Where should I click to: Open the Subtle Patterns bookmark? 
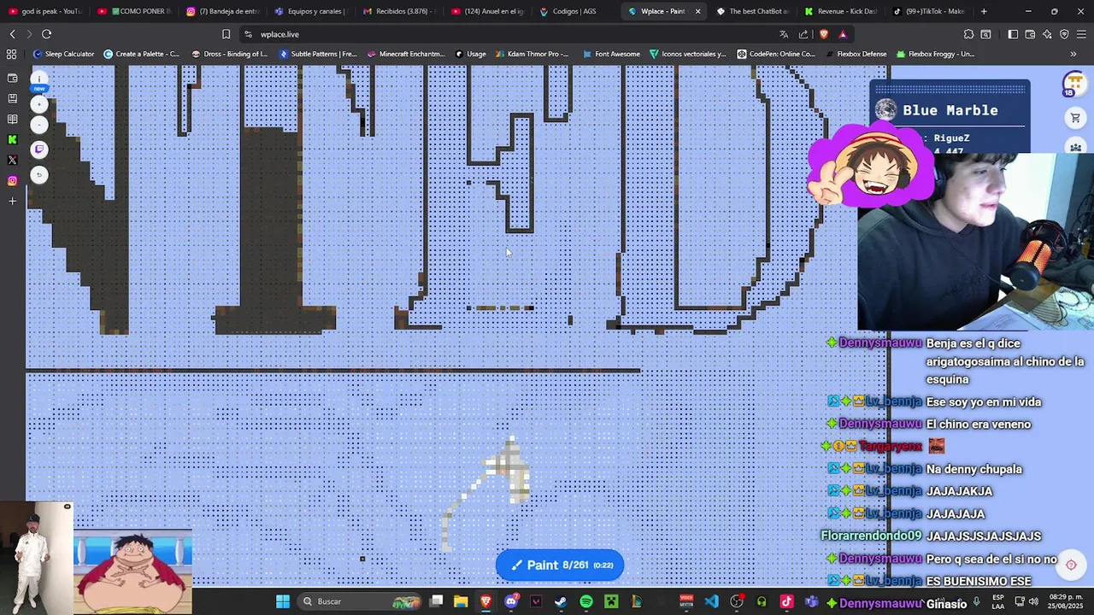click(318, 54)
